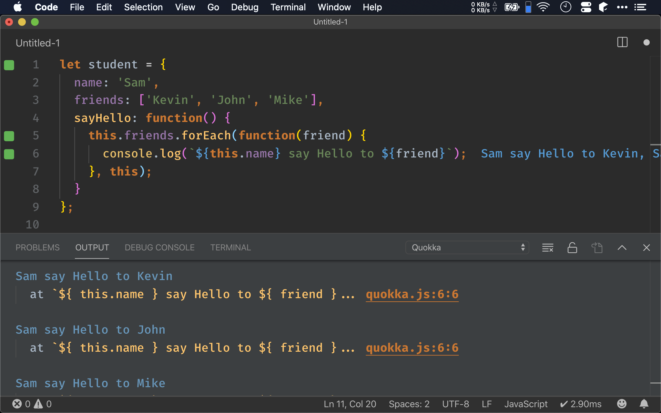Viewport: 661px width, 413px height.
Task: Toggle the output scroll lock icon
Action: (x=572, y=247)
